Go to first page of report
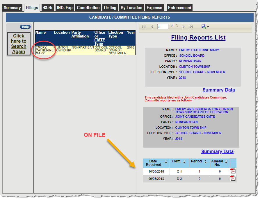Image resolution: width=260 pixels, height=199 pixels. 144,27
